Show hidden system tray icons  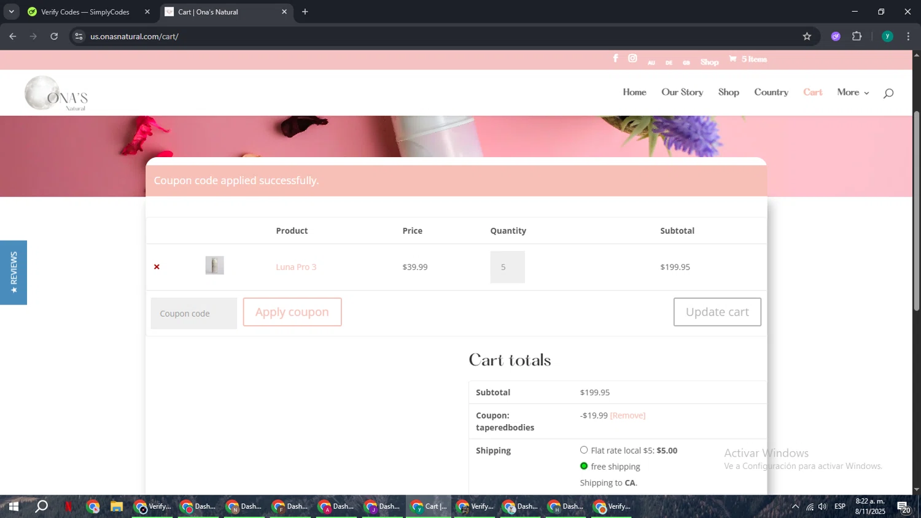[x=795, y=506]
